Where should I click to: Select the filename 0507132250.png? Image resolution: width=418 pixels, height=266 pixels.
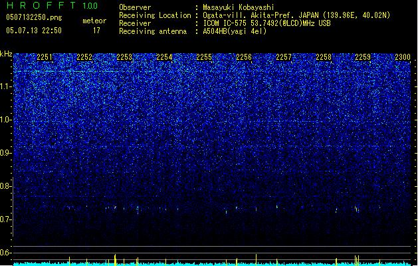(34, 17)
